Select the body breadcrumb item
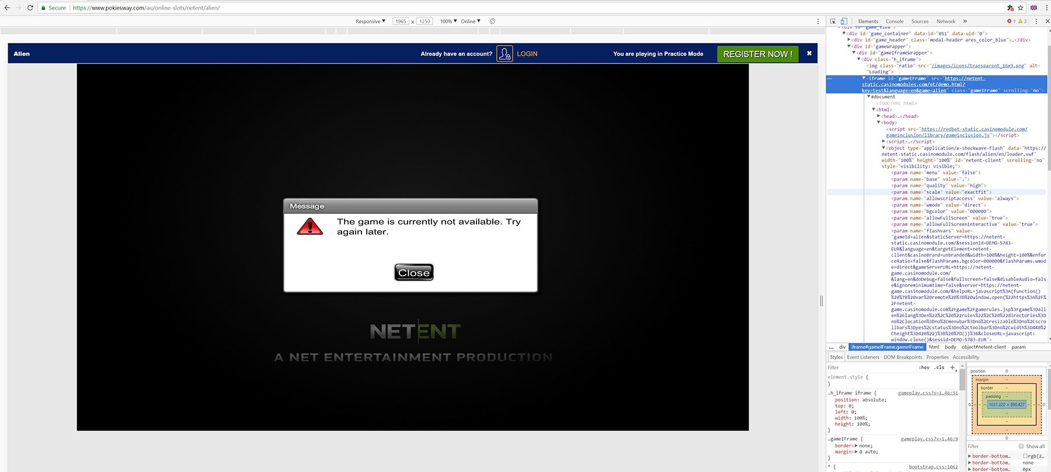Screen dimensions: 1051x472 point(950,347)
